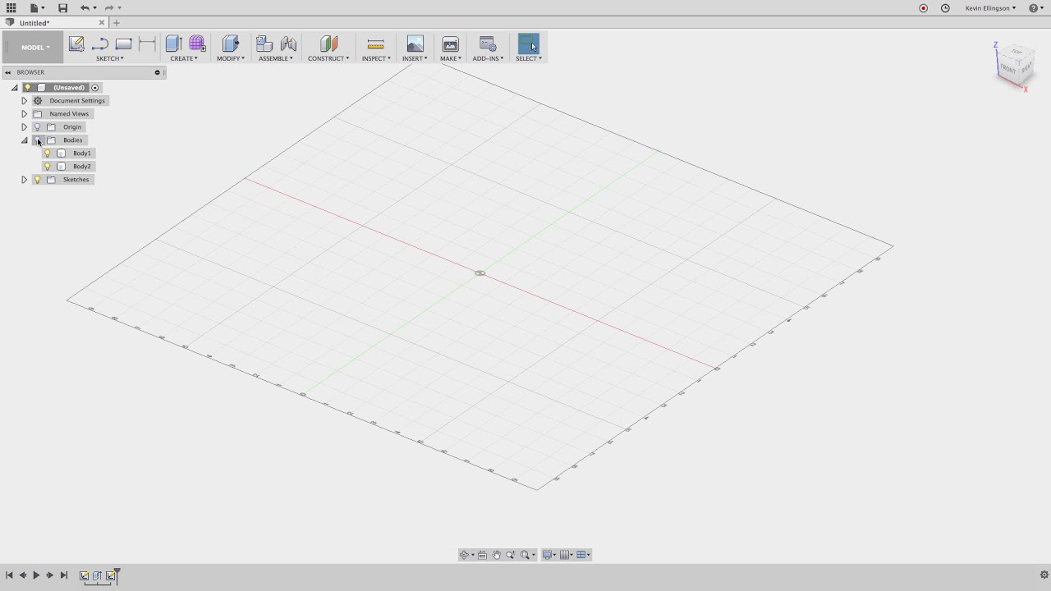Collapse the Bodies folder
The width and height of the screenshot is (1051, 591).
[25, 140]
